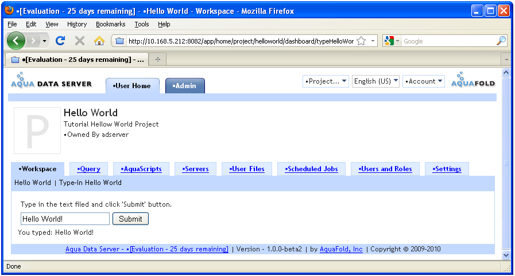Focus the Google search box
The width and height of the screenshot is (515, 276).
[448, 41]
